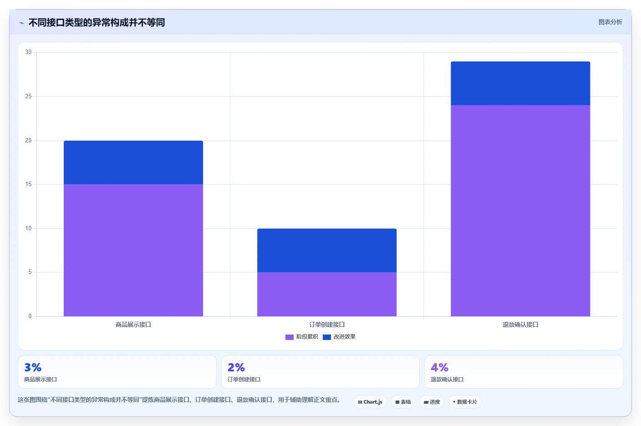This screenshot has width=641, height=426.
Task: Click the purple 阶段累积 bar segment for 订单创建接口
Action: (x=327, y=294)
